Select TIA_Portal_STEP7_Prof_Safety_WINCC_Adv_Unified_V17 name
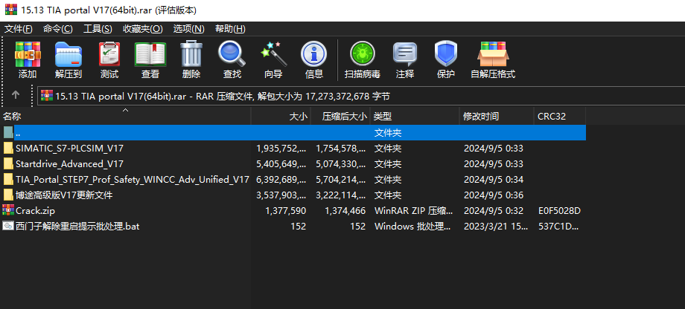Viewport: 685px width, 309px height. (133, 179)
